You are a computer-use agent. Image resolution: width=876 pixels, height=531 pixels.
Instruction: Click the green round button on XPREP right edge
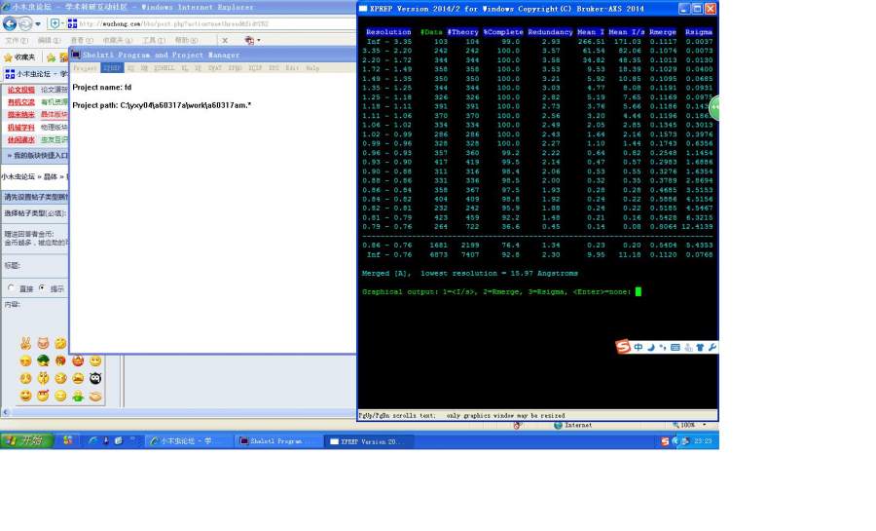click(714, 107)
